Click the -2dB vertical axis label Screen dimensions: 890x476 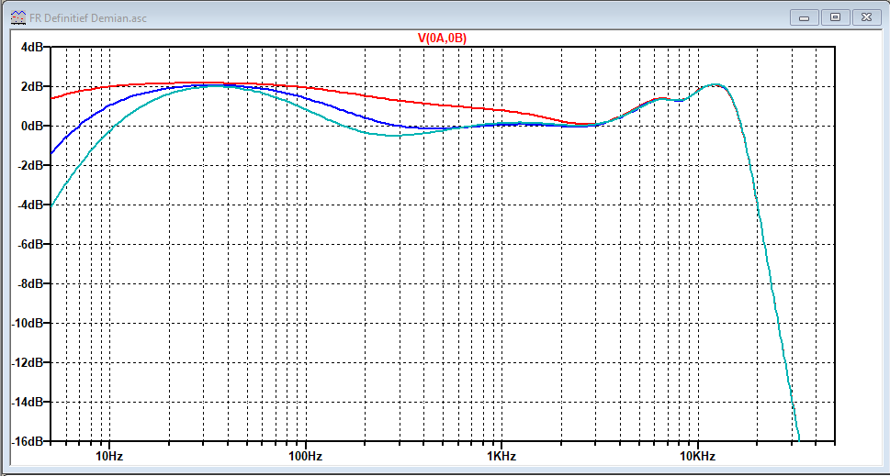click(x=32, y=165)
